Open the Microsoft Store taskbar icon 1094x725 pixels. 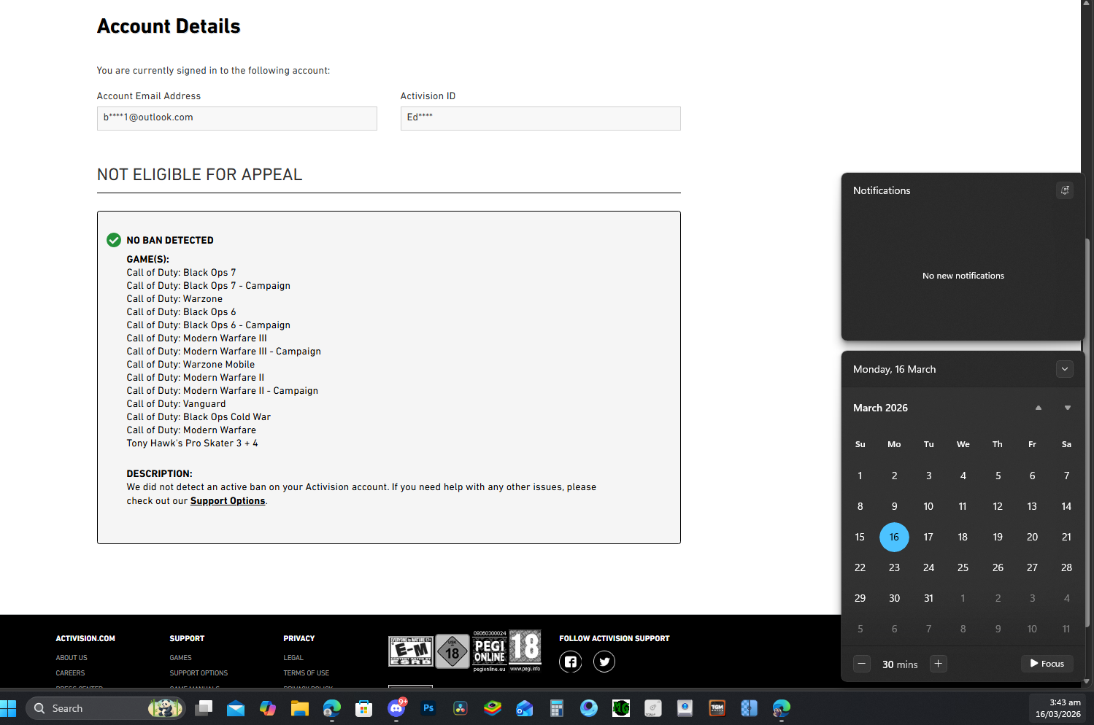(x=364, y=708)
